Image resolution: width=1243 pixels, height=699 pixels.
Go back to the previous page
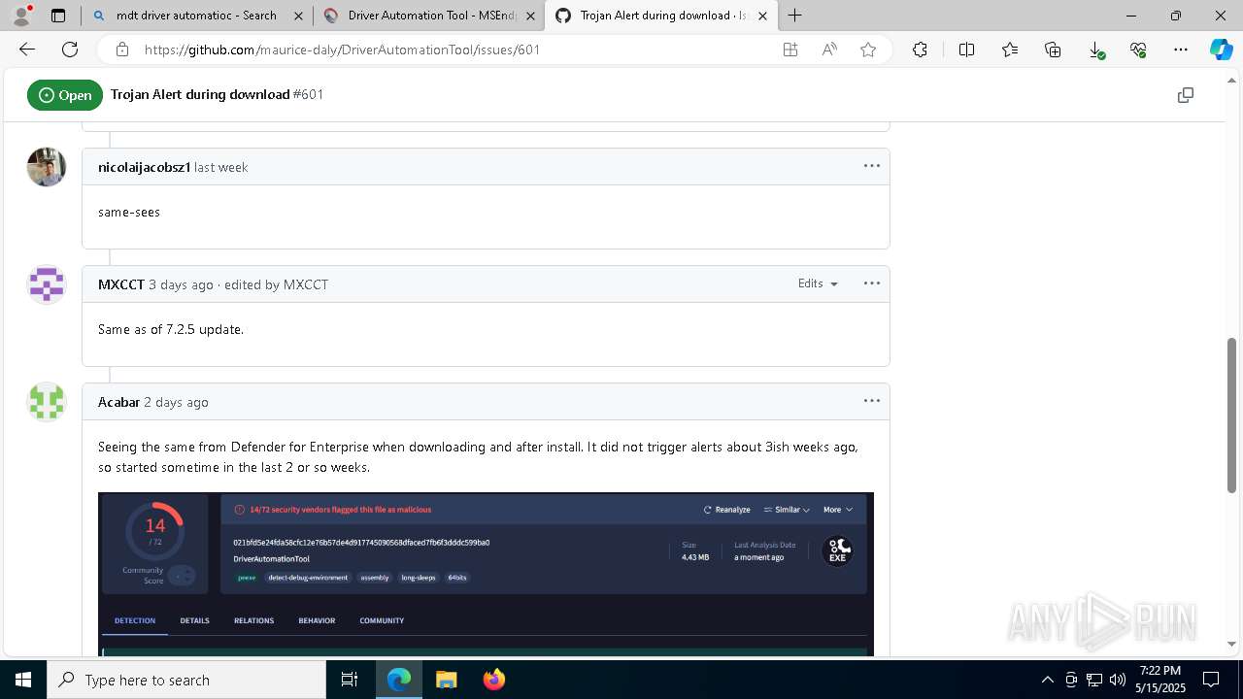27,50
